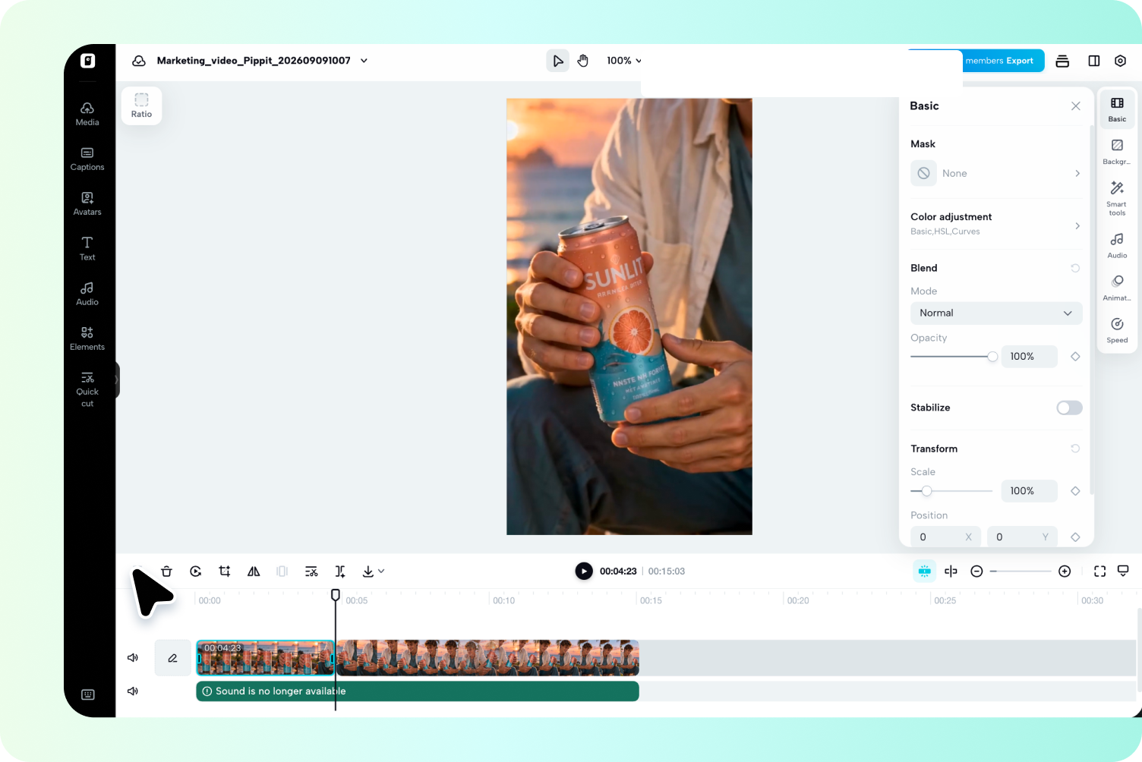Edit the video track cover with the pencil
This screenshot has width=1142, height=762.
pos(173,658)
